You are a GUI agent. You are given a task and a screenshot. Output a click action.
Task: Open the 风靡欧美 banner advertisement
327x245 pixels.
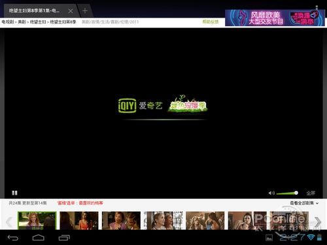(x=275, y=18)
